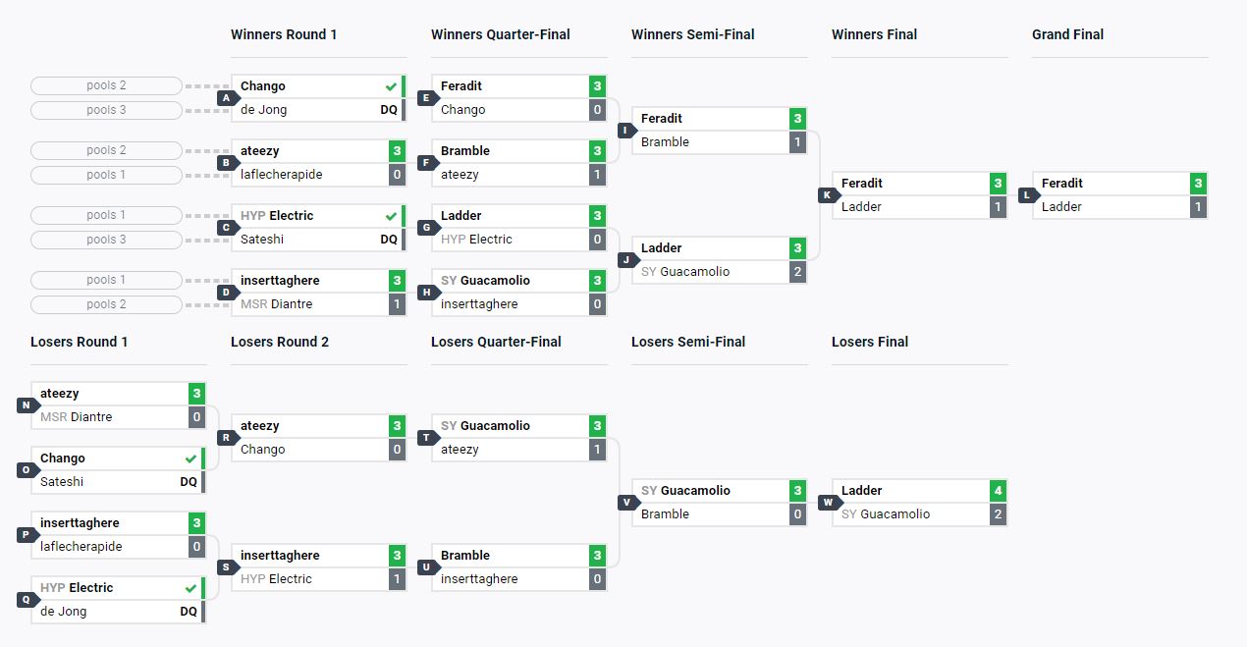Click the Losers Quarter-Final column header
Viewport: 1247px width, 647px height.
point(496,342)
